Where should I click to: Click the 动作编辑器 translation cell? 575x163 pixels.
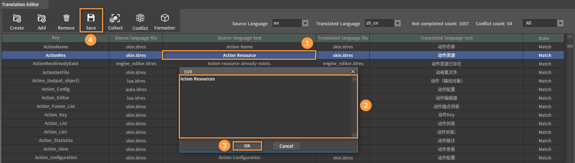tap(447, 98)
